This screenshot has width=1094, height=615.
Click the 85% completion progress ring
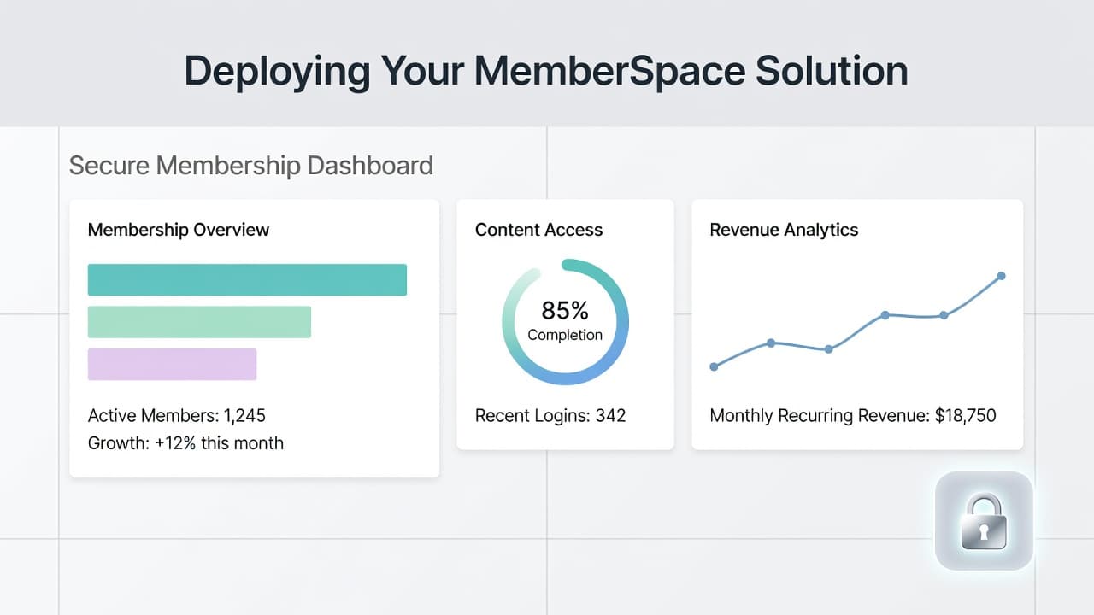tap(565, 322)
